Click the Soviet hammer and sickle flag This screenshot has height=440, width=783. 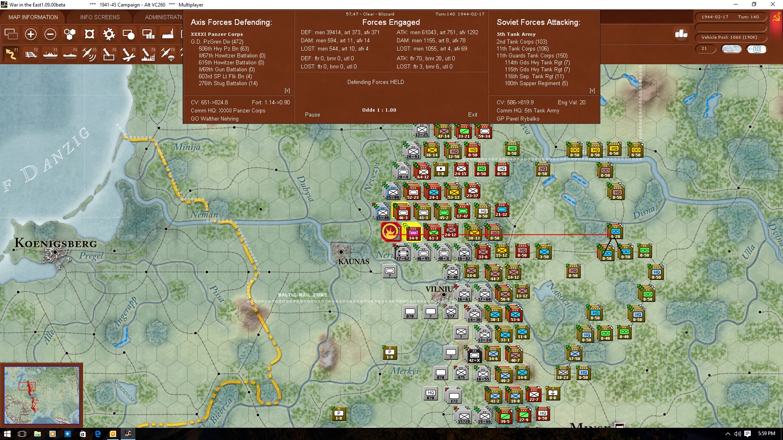[776, 18]
